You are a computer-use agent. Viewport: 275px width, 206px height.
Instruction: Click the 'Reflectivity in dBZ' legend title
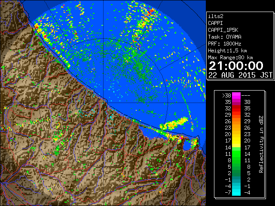pyautogui.click(x=261, y=144)
